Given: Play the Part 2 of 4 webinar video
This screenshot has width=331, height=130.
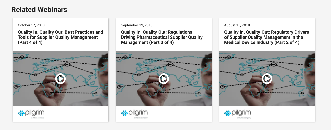Looking at the screenshot, I should 267,79.
